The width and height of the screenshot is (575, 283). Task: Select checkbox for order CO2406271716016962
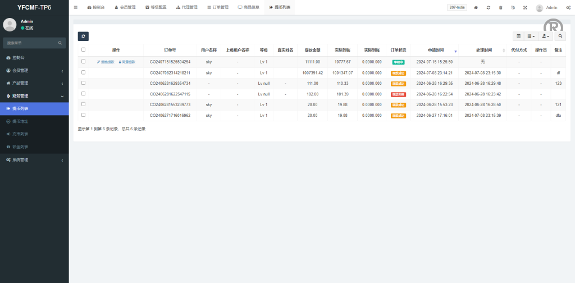click(x=84, y=115)
